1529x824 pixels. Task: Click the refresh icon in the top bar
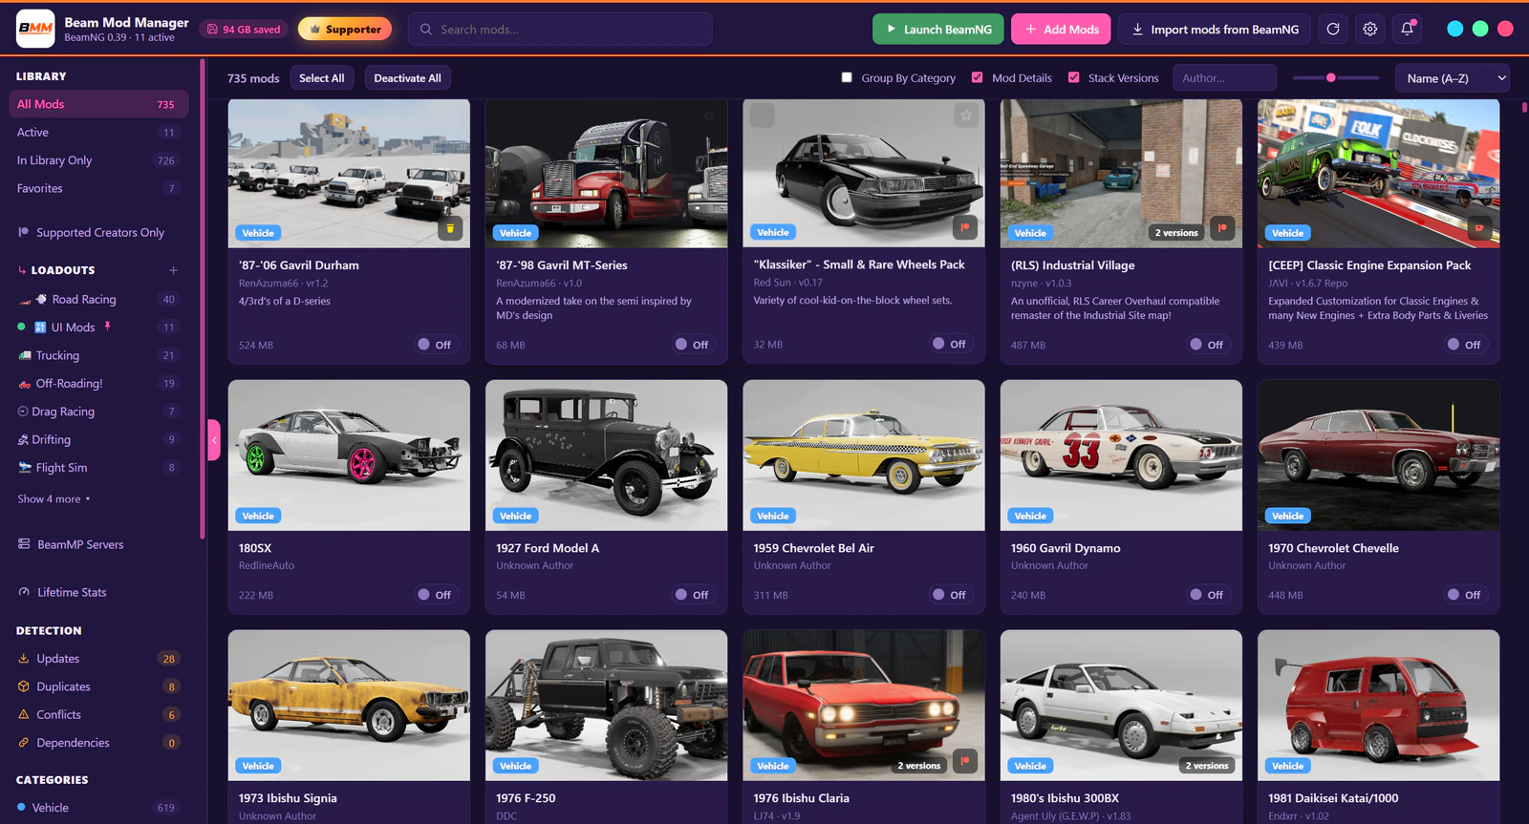(1333, 30)
